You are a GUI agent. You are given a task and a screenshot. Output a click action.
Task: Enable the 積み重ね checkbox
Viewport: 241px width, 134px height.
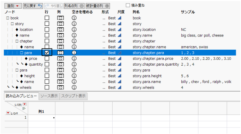coord(128,6)
